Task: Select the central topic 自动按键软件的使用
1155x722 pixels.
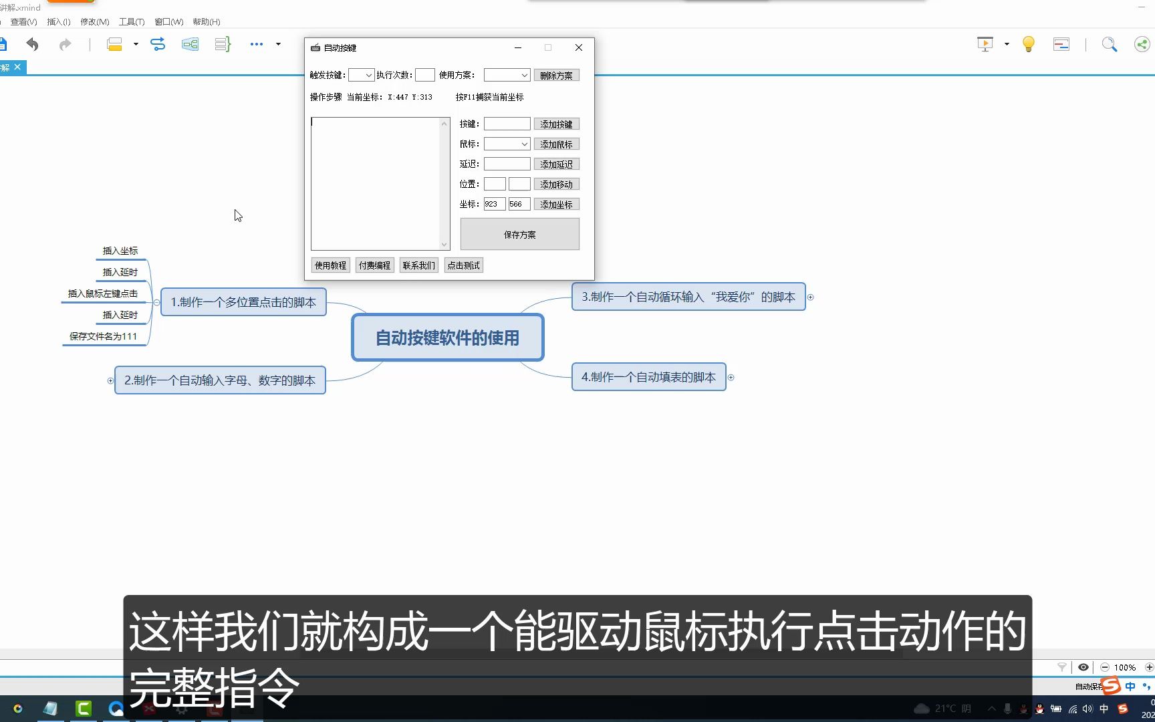Action: (x=448, y=338)
